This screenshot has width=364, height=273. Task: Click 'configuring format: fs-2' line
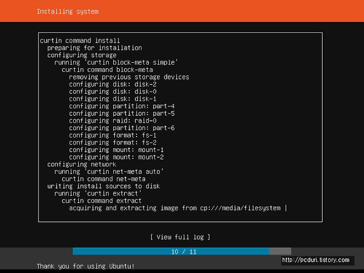113,143
